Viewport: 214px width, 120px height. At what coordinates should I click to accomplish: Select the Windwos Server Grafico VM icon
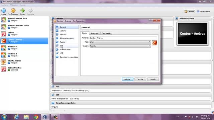[x=4, y=27]
